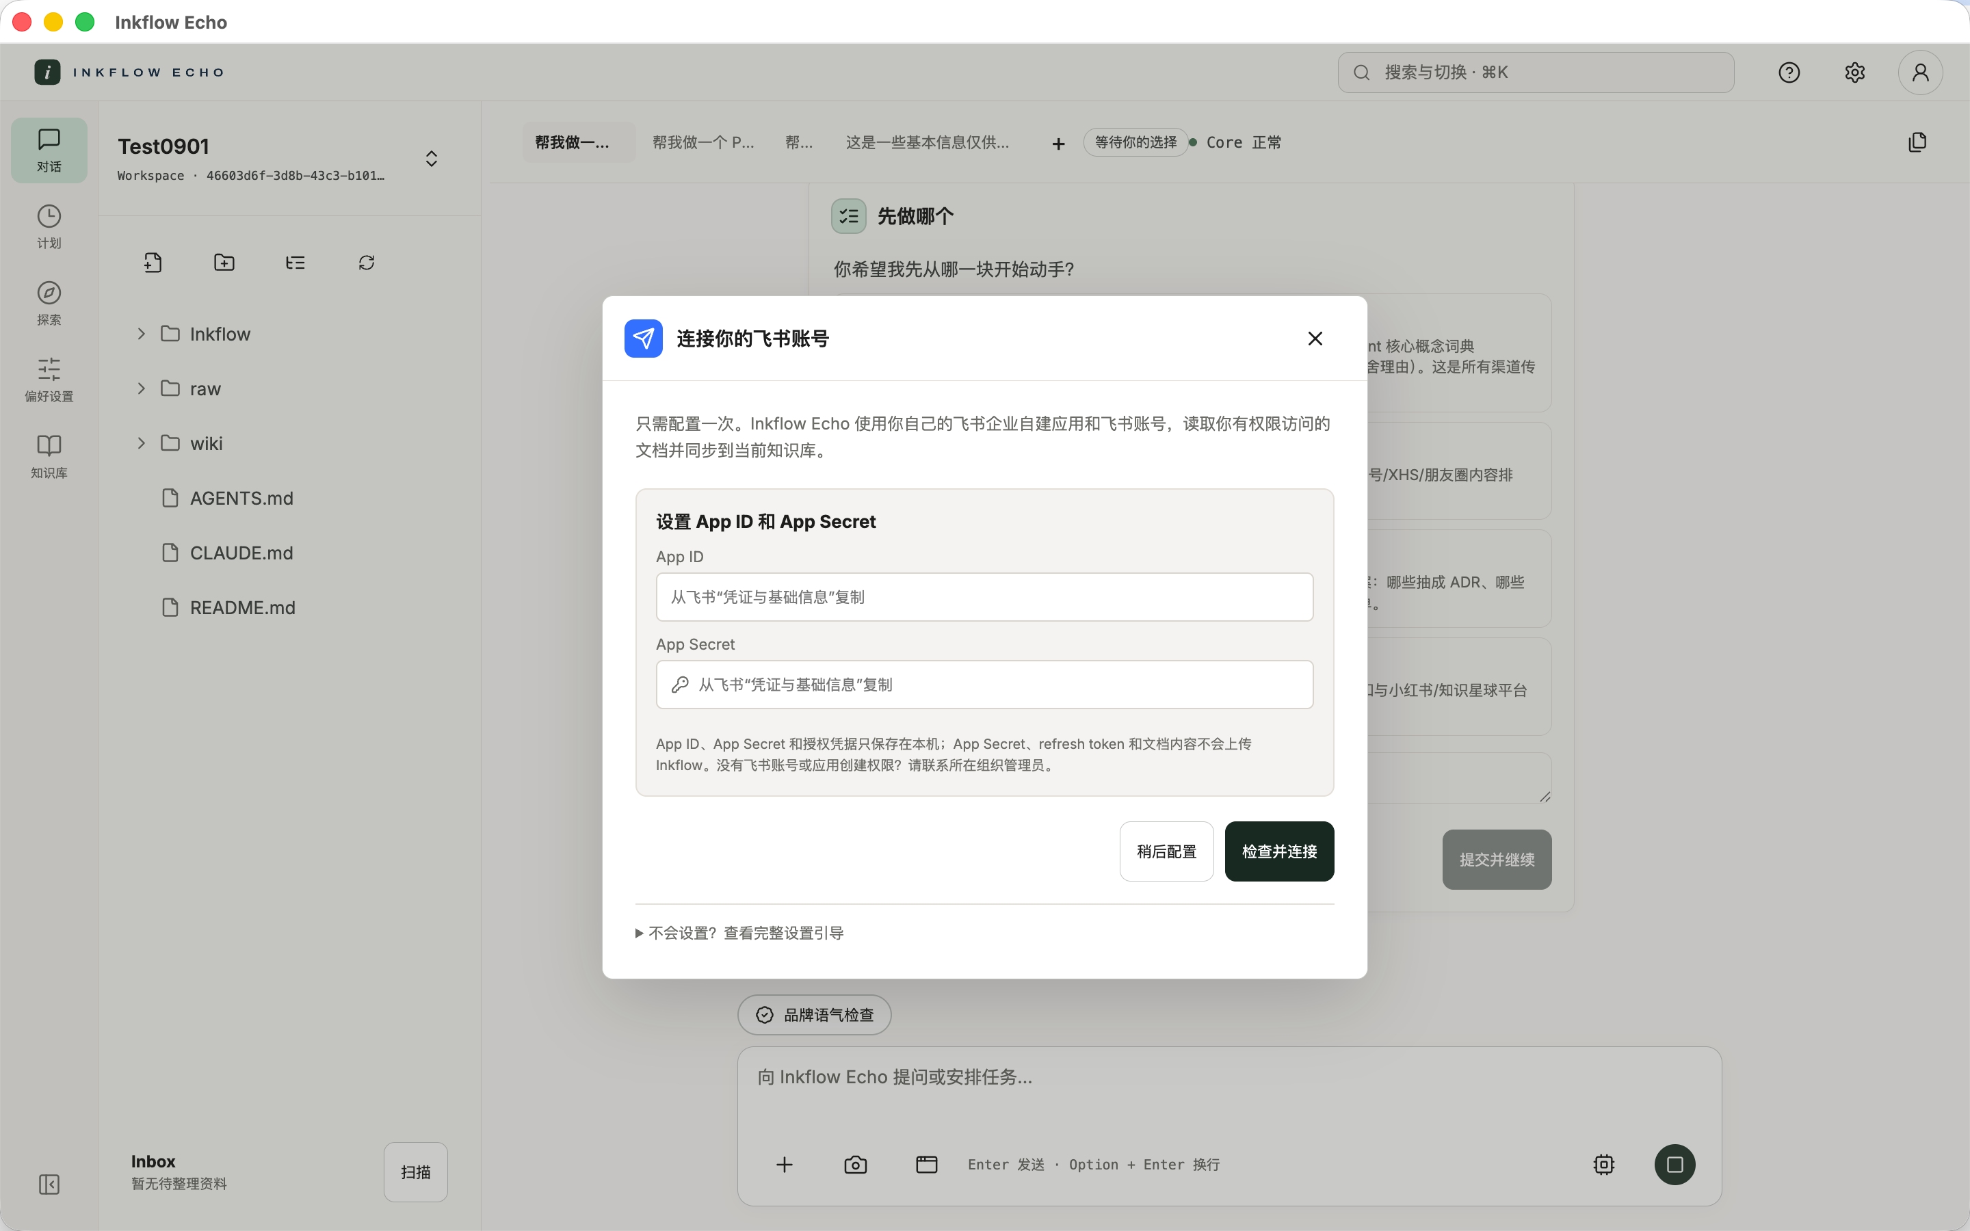Screen dimensions: 1970x1231
Task: Open the 偏好设置 preferences section
Action: (49, 380)
